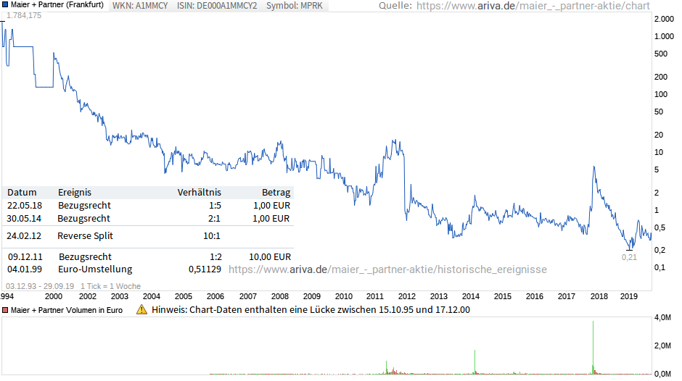Click the 0,21 low price marker

click(629, 256)
